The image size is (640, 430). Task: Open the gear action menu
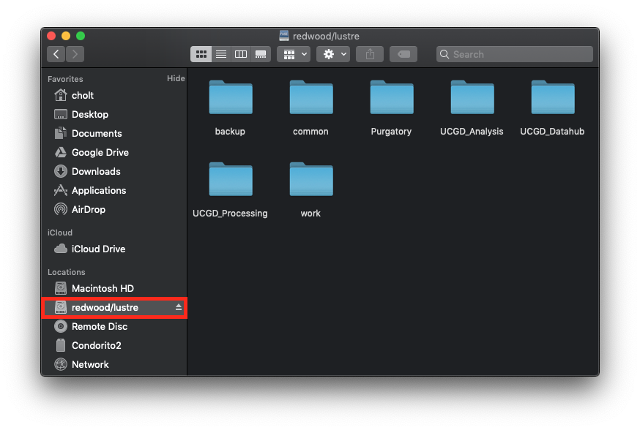[333, 54]
